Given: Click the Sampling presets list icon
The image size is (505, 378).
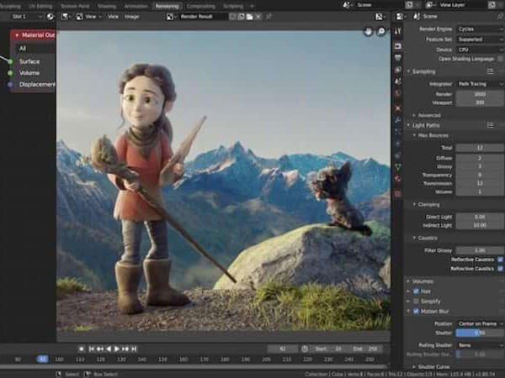Looking at the screenshot, I should coord(492,71).
